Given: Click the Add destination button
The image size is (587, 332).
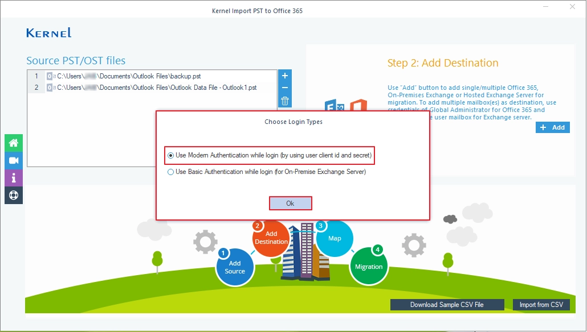Looking at the screenshot, I should coord(553,127).
